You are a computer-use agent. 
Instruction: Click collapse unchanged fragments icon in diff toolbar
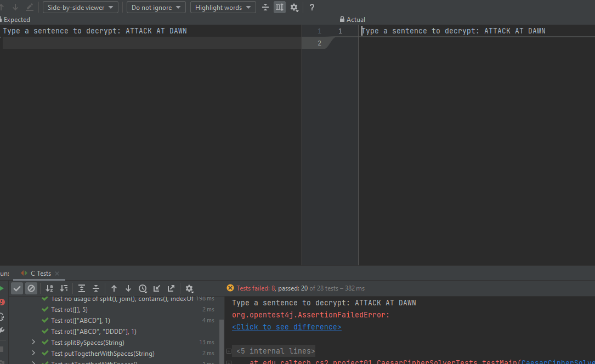[266, 8]
